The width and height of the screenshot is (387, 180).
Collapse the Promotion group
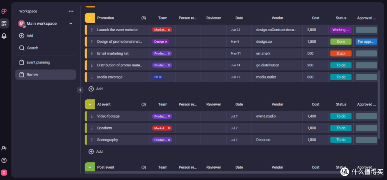tap(90, 18)
